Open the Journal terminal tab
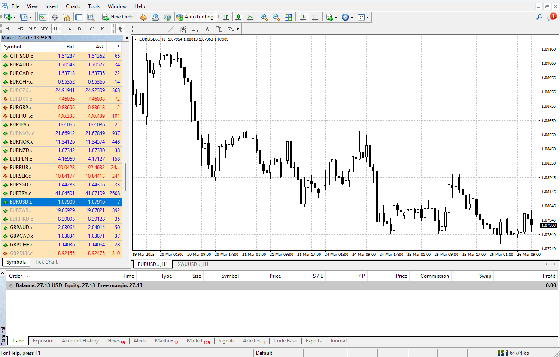 [338, 341]
